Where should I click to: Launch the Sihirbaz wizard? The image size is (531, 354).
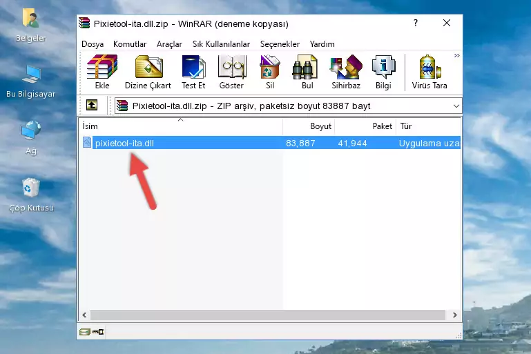(346, 72)
